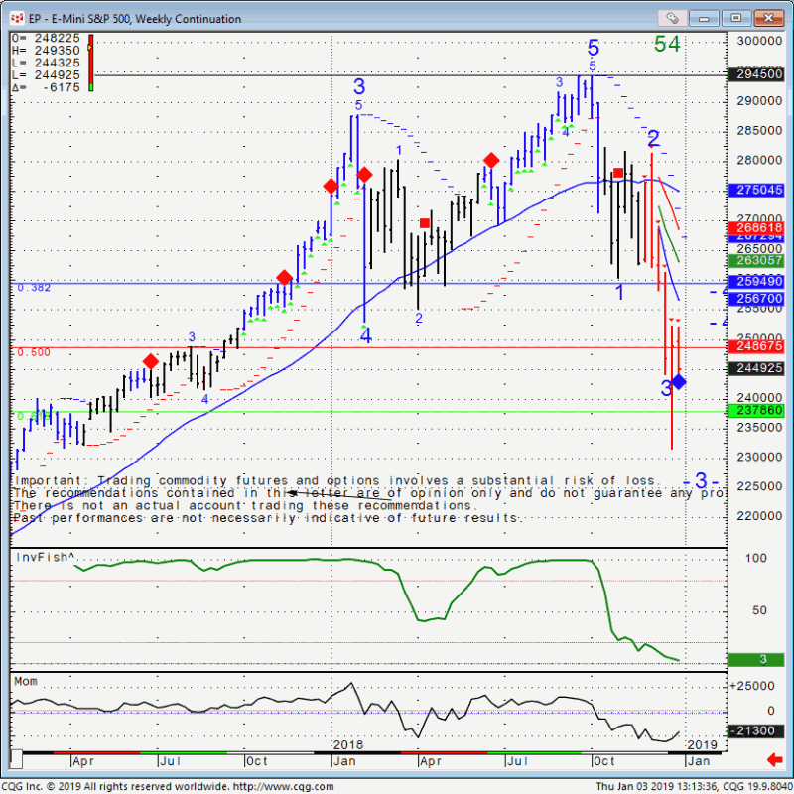Image resolution: width=794 pixels, height=794 pixels.
Task: Click the red 248675 price level tag
Action: tap(756, 346)
